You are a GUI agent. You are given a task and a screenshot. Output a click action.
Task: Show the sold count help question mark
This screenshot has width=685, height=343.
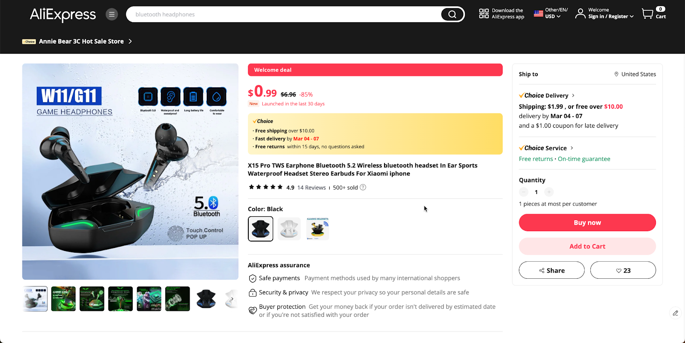click(x=363, y=187)
